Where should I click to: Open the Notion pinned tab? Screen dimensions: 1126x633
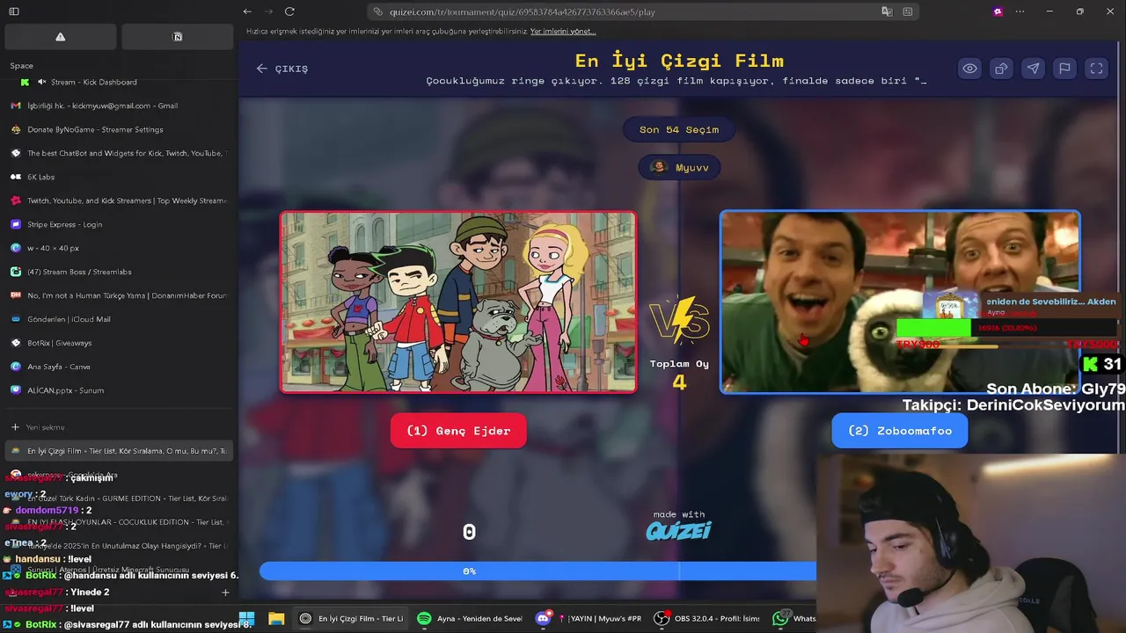click(x=178, y=37)
